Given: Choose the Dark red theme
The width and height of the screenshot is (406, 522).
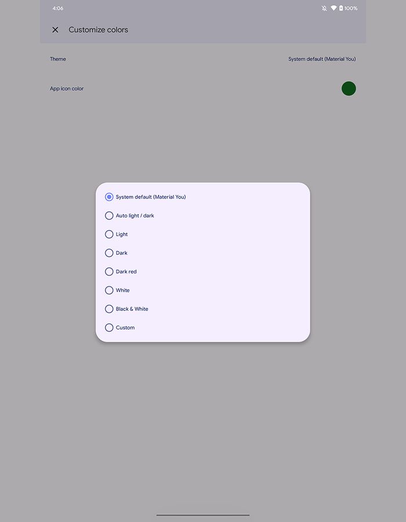Looking at the screenshot, I should [x=109, y=271].
